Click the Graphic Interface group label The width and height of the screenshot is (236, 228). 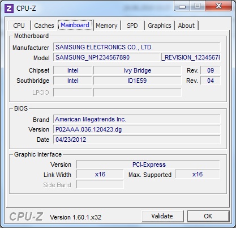pyautogui.click(x=38, y=154)
